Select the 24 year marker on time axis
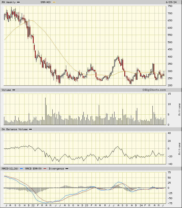 141,205
